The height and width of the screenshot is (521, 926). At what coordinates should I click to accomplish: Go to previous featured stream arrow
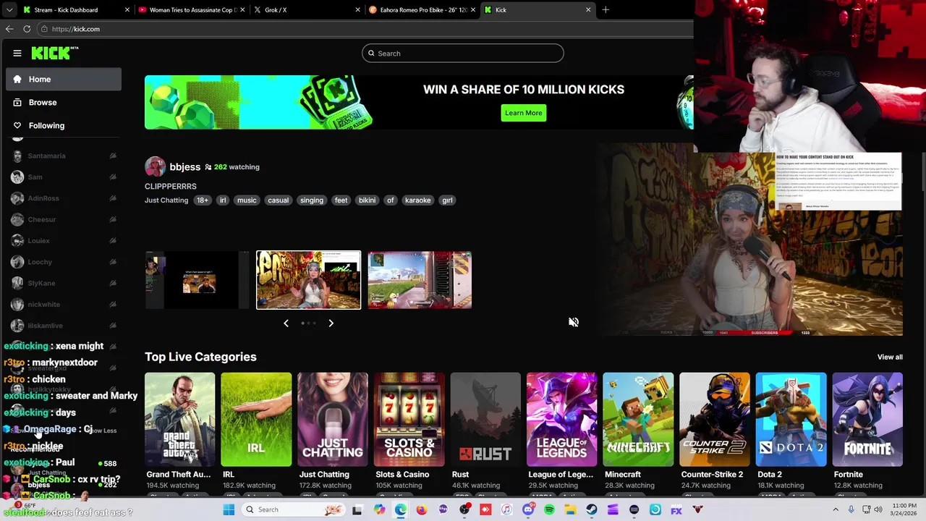click(x=286, y=323)
